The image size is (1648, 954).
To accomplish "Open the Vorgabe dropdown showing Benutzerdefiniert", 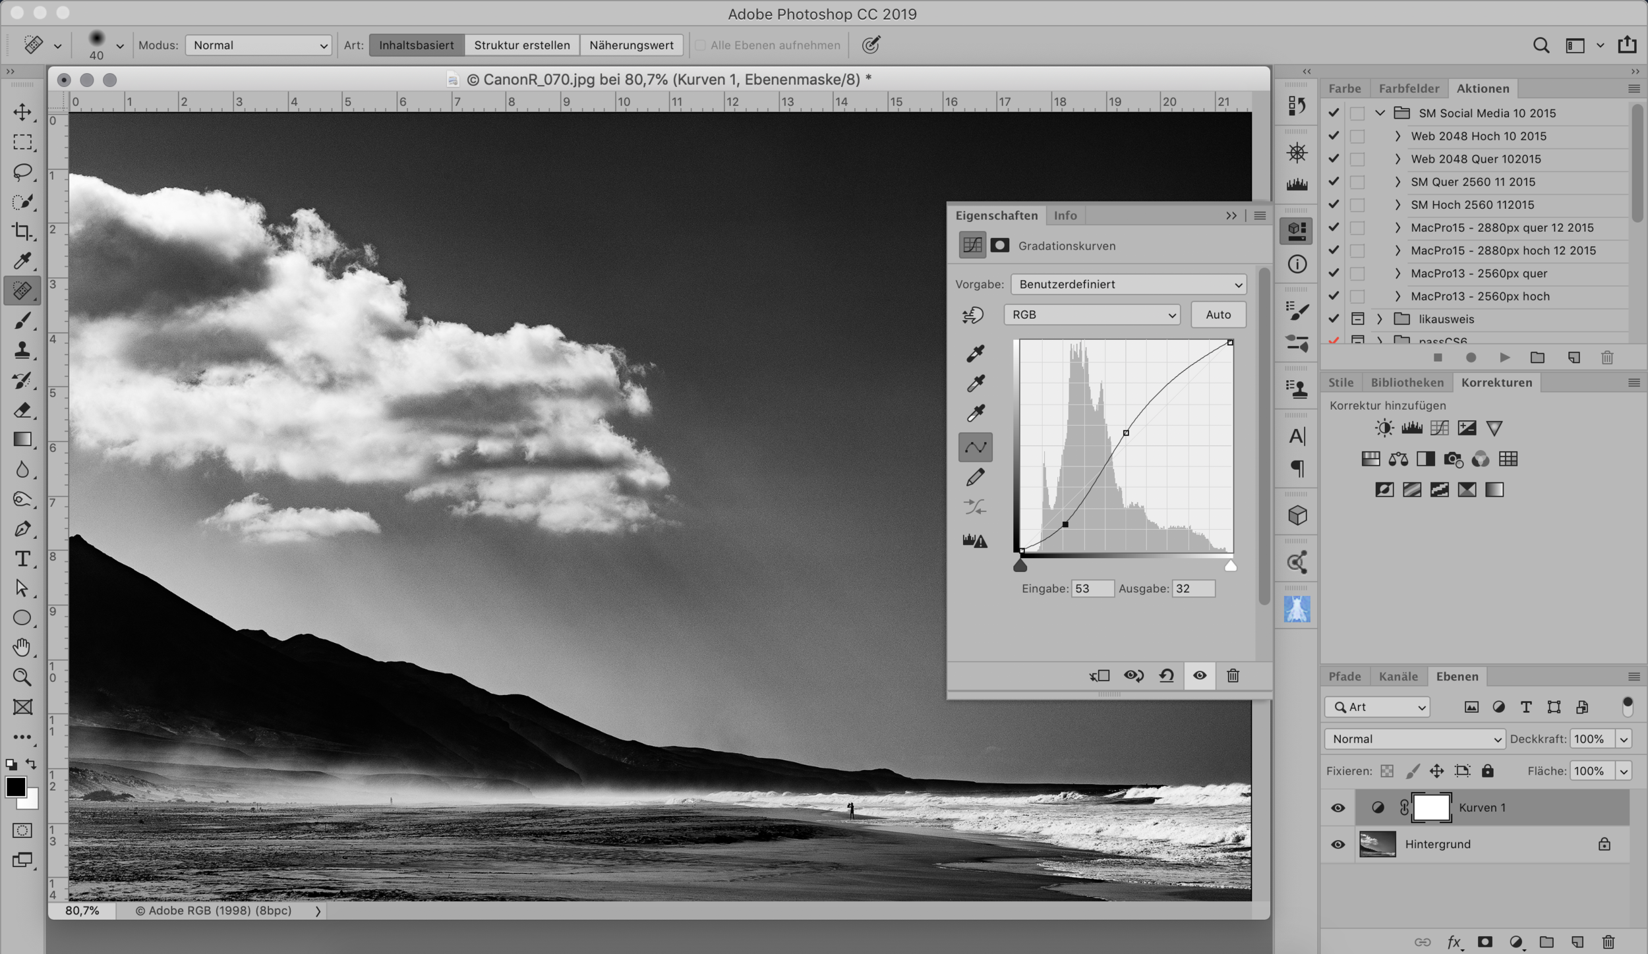I will pyautogui.click(x=1128, y=284).
